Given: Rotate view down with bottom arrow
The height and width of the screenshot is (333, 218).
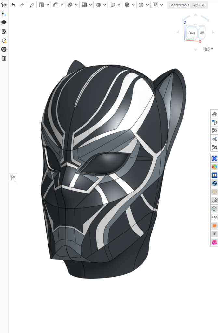Looking at the screenshot, I should pos(196,50).
